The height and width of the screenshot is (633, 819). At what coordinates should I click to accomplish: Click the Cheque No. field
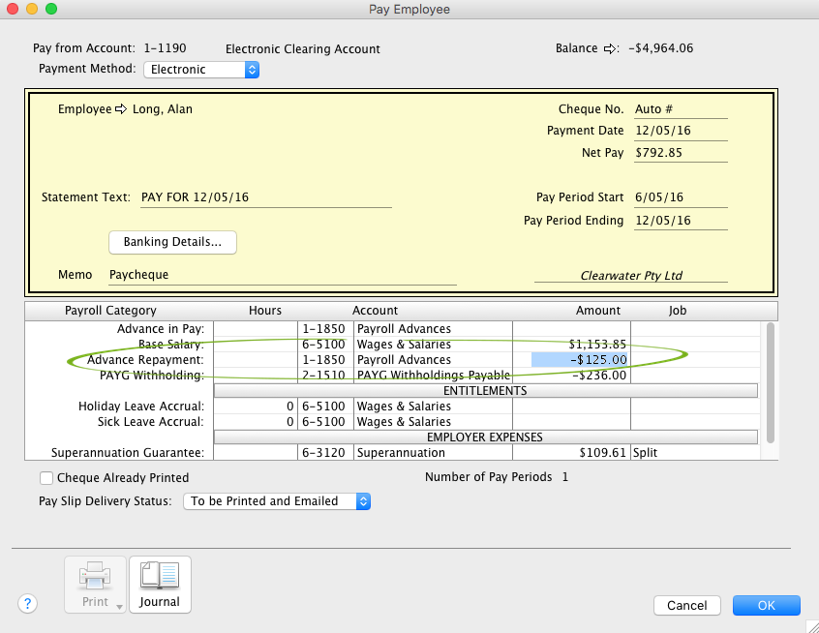point(680,109)
